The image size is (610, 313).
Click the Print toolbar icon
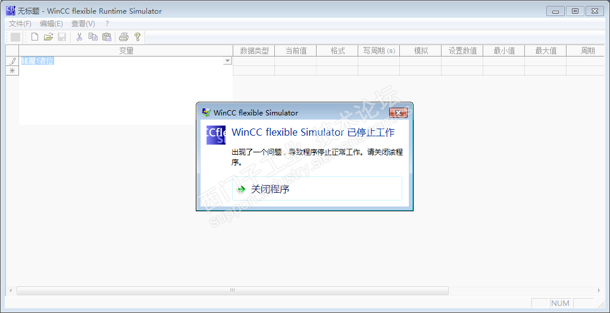[x=124, y=37]
